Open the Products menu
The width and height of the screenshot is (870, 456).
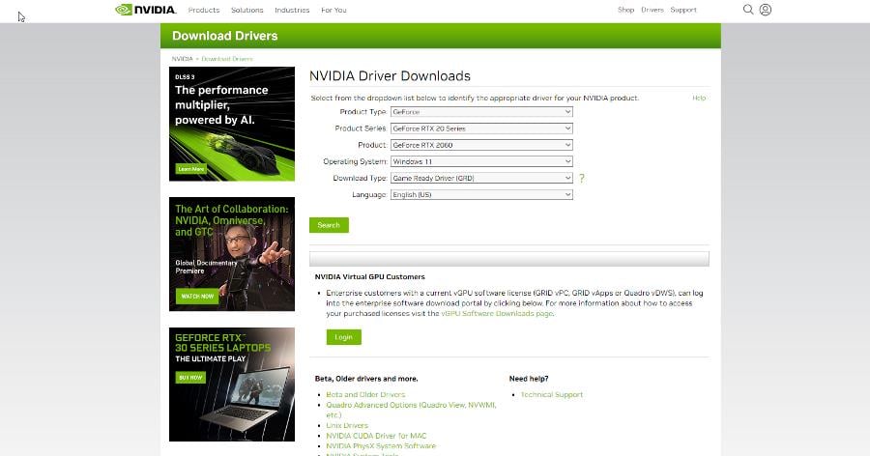(204, 10)
